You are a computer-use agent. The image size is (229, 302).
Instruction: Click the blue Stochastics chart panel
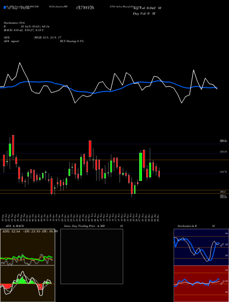tap(201, 247)
